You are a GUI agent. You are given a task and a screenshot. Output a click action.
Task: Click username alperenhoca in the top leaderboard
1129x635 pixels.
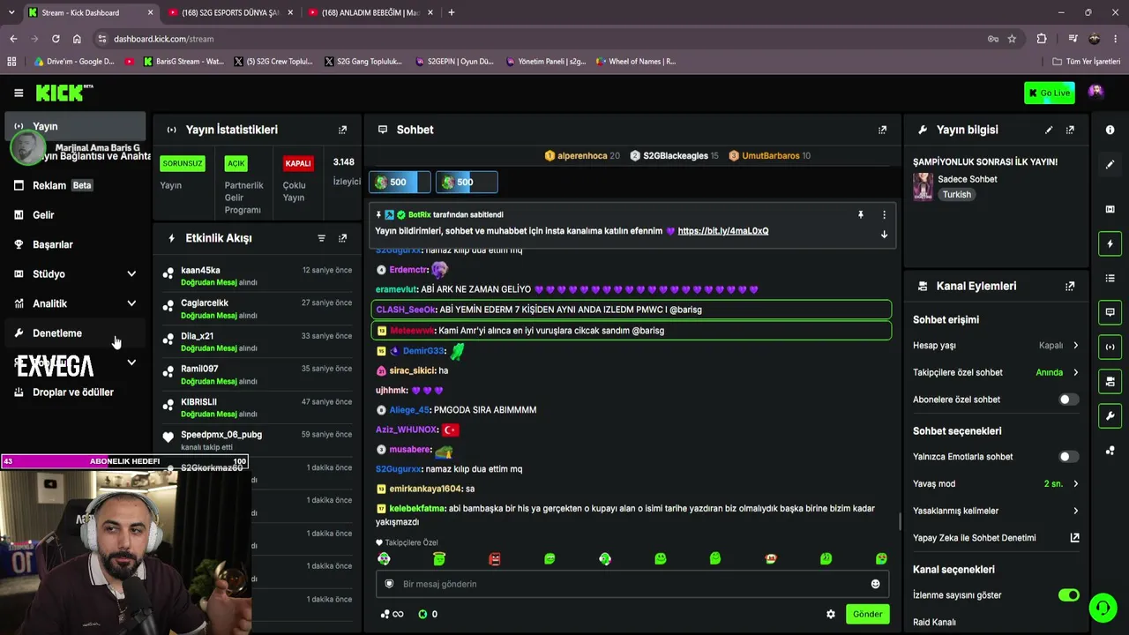(x=582, y=156)
